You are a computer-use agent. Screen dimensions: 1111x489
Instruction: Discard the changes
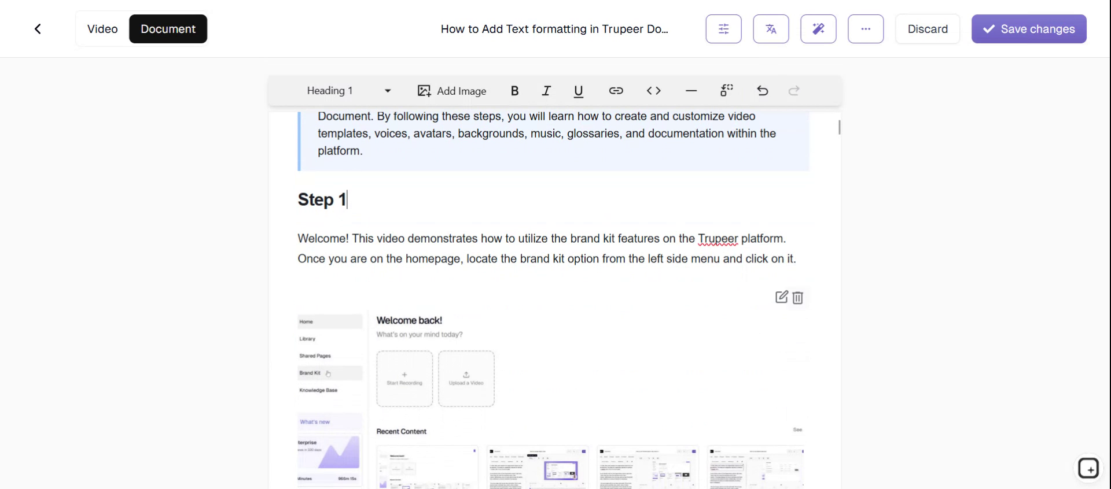928,29
